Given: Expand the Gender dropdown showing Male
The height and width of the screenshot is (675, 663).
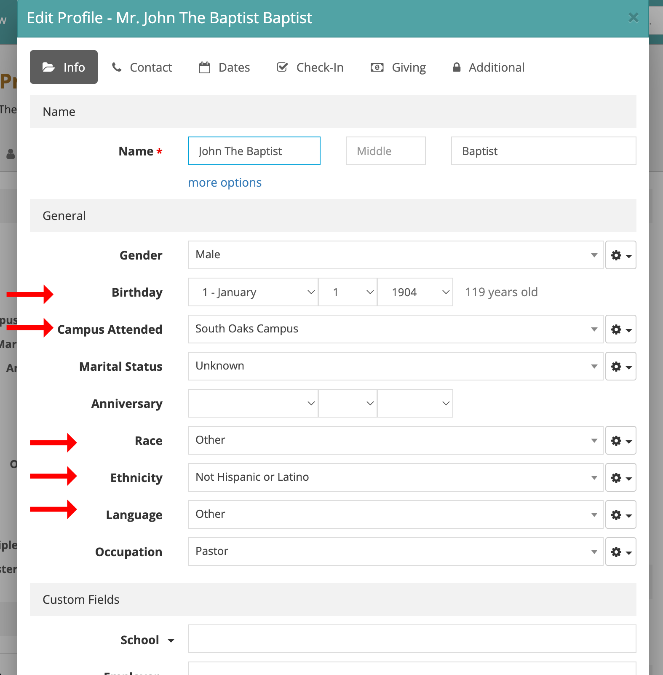Looking at the screenshot, I should tap(395, 255).
